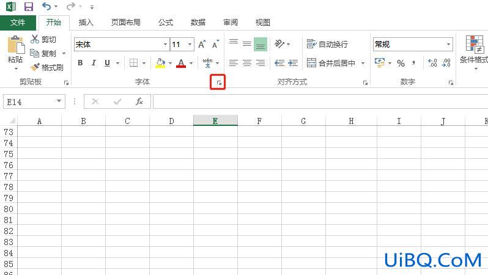Click the increase indent icon

[293, 63]
